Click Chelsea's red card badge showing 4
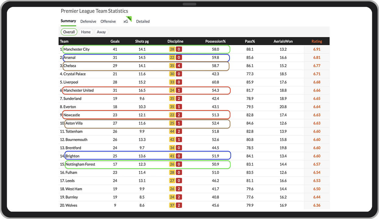The height and width of the screenshot is (219, 379). point(179,66)
